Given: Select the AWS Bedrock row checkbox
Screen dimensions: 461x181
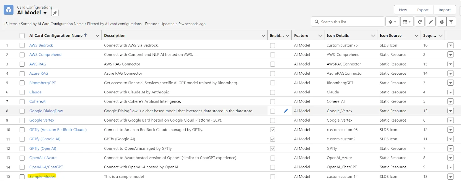Looking at the screenshot, I should [x=22, y=45].
